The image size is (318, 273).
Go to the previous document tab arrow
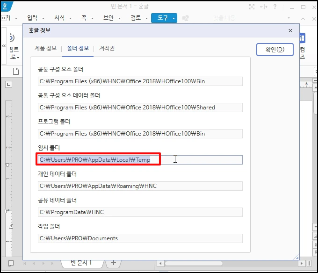point(34,264)
